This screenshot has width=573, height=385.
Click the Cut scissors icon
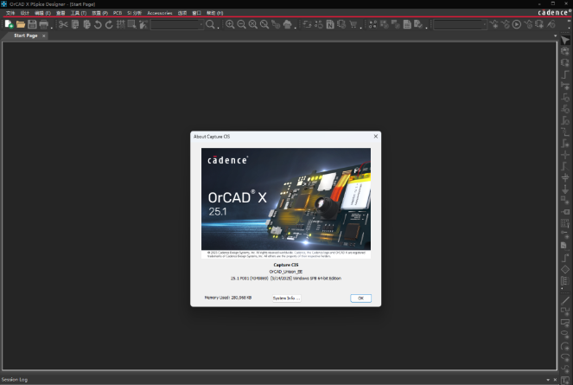(x=63, y=25)
